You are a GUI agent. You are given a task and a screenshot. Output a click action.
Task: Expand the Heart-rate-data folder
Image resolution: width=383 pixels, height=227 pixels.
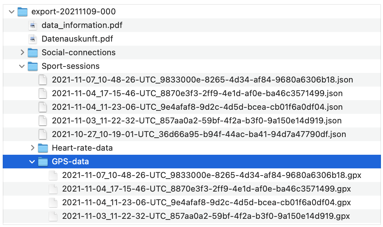click(x=32, y=148)
